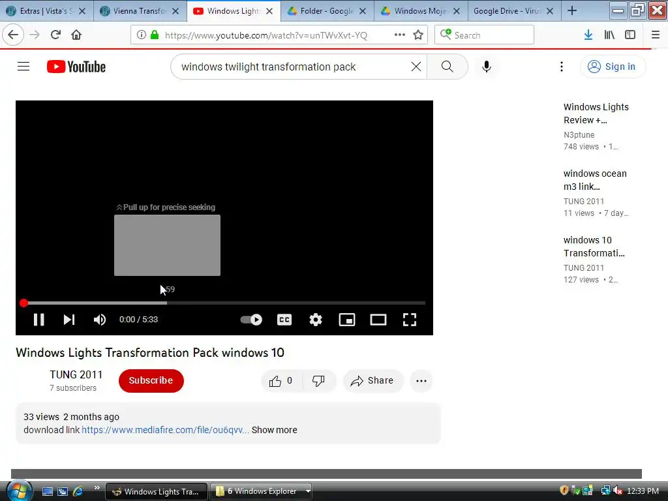
Task: Open the mediafire download link
Action: click(165, 430)
